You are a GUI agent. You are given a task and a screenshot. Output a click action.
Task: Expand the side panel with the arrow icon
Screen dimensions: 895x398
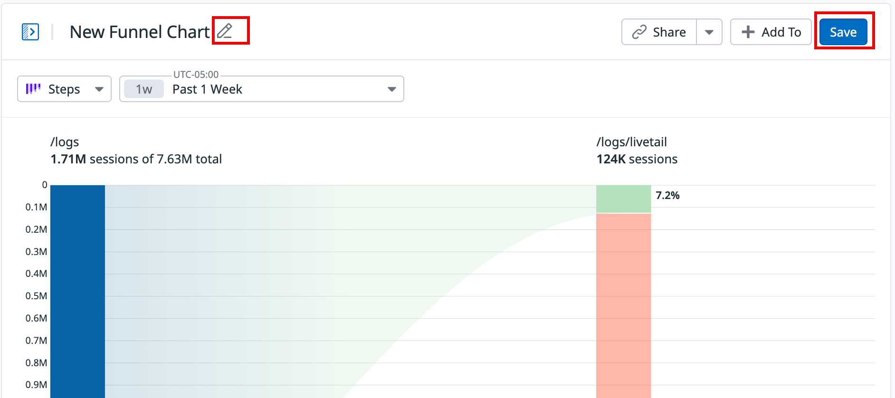coord(30,32)
